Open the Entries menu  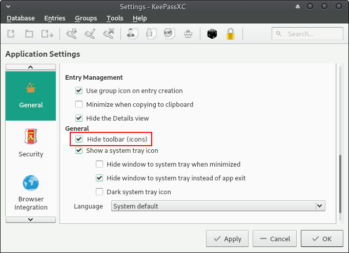click(x=55, y=18)
